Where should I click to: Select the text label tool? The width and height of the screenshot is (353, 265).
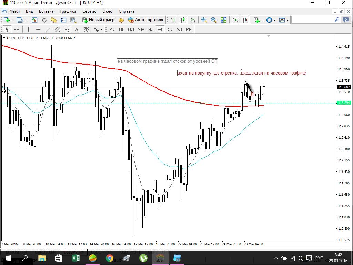86,30
